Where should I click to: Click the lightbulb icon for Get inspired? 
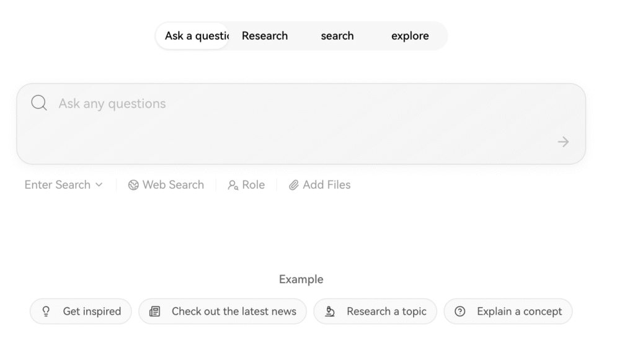pos(46,312)
